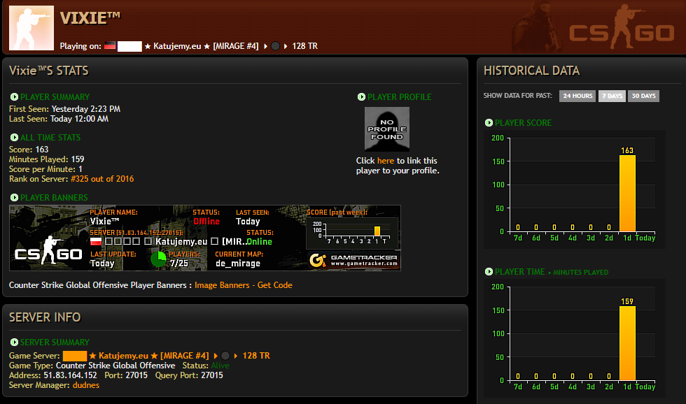Click the 159 bar in Player Time chart

(x=627, y=343)
